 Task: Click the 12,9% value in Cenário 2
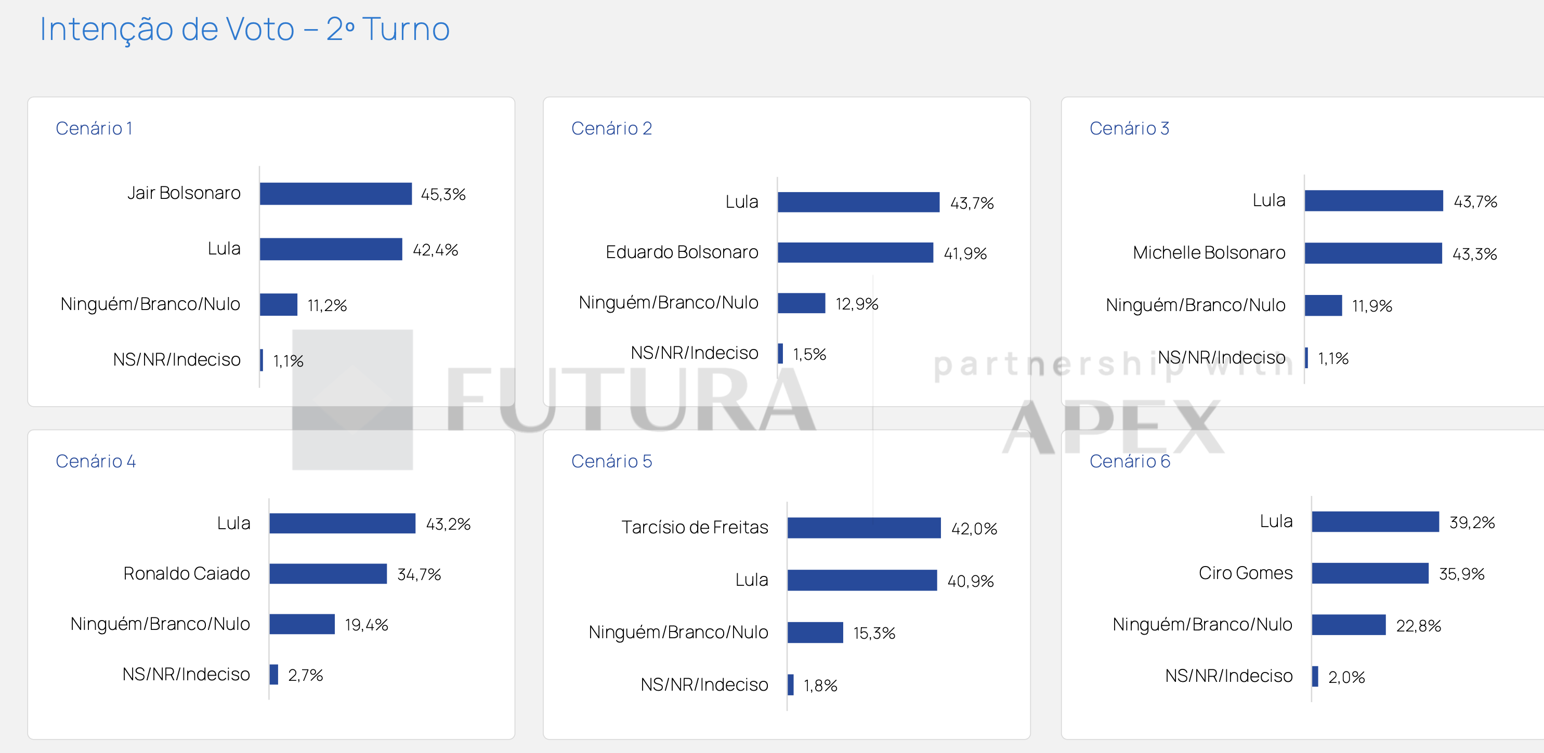click(857, 304)
